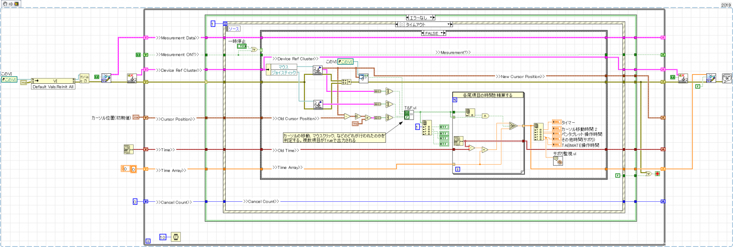733x247 pixels.
Task: Go to previous case of エラーなし structure
Action: coord(407,18)
